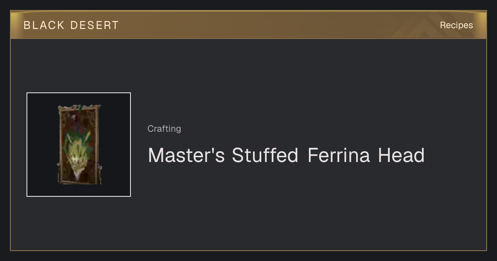Open the Recipes link
The height and width of the screenshot is (261, 497).
(x=456, y=25)
